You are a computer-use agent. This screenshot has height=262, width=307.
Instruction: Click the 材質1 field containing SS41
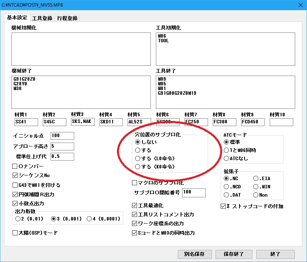(x=26, y=122)
